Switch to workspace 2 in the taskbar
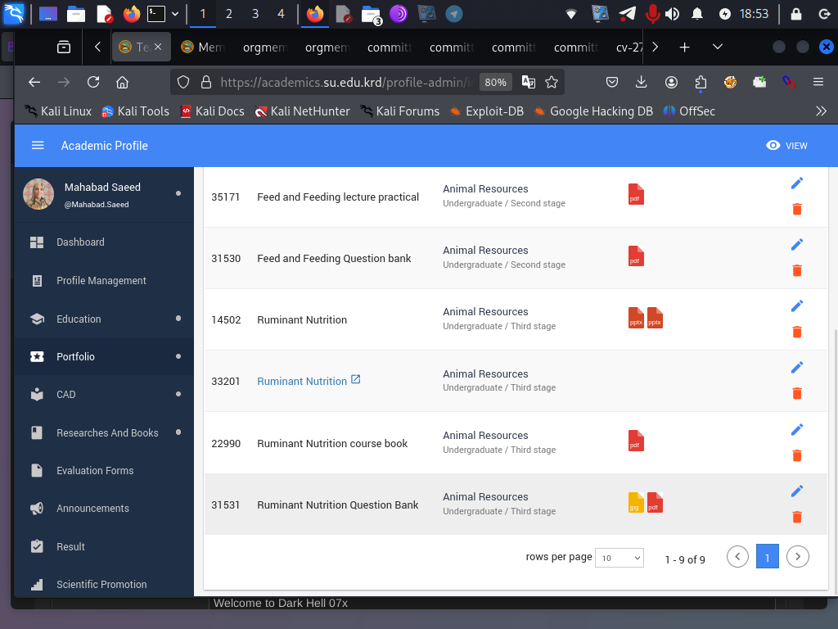The height and width of the screenshot is (629, 838). [228, 14]
